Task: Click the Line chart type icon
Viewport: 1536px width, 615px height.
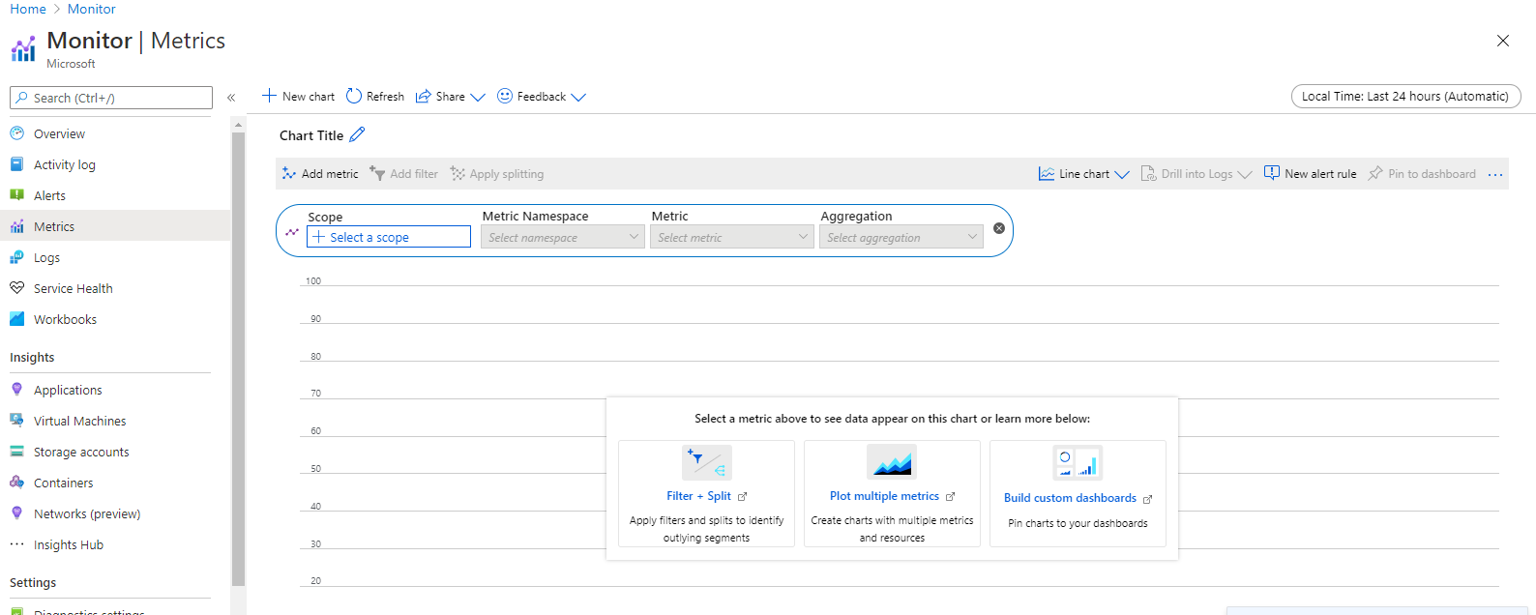Action: point(1047,173)
